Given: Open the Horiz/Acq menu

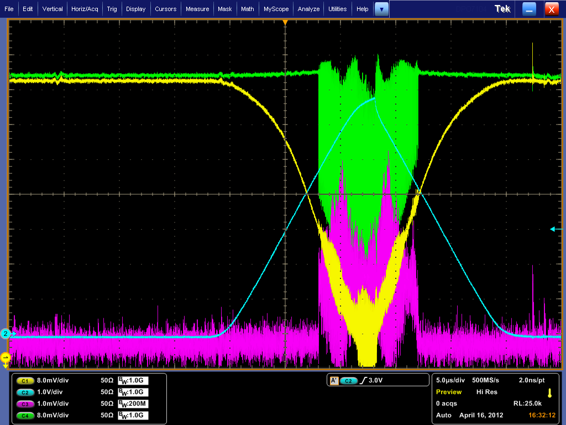Looking at the screenshot, I should (85, 9).
